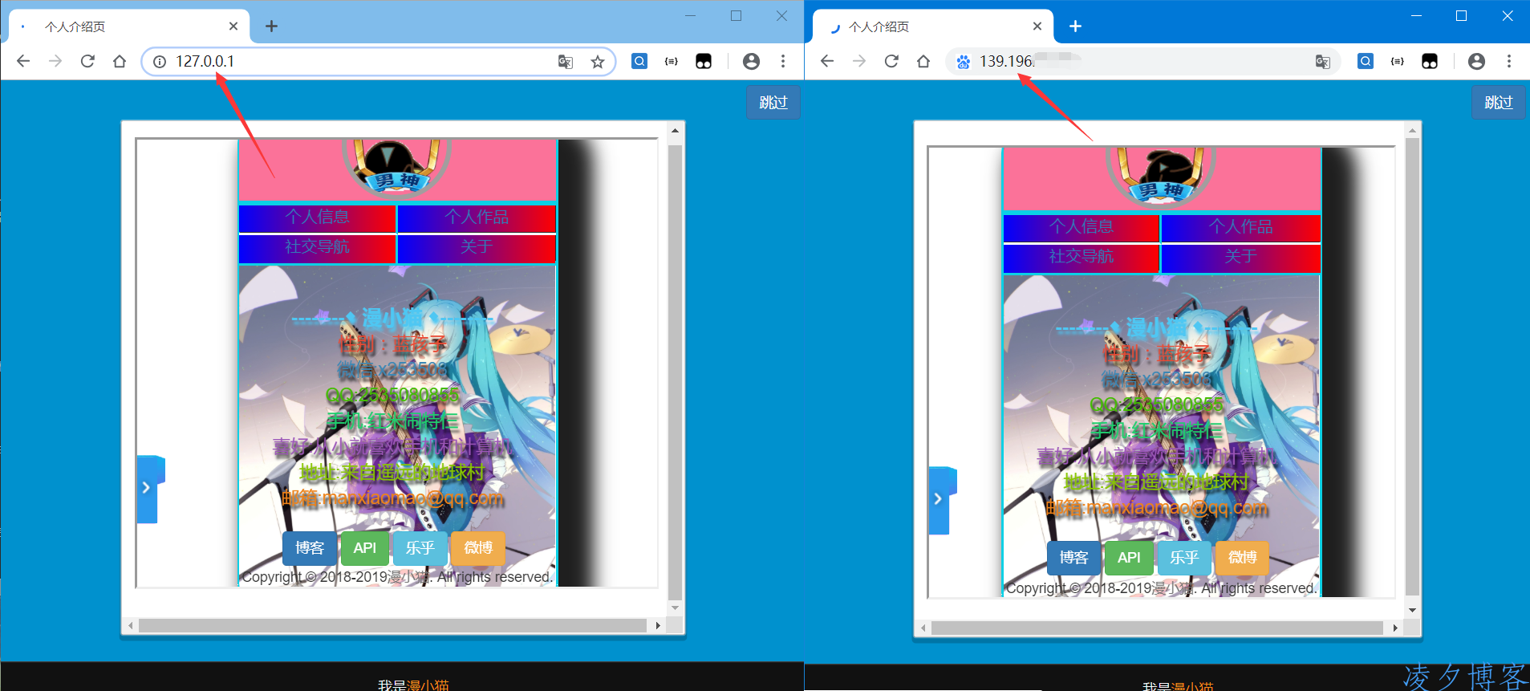Viewport: 1530px width, 691px height.
Task: Expand blue side arrow tab in right page
Action: coord(940,499)
